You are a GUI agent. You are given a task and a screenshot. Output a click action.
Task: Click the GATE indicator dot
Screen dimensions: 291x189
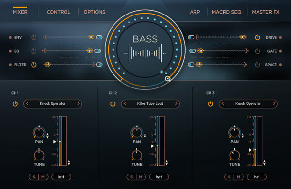tap(280, 51)
